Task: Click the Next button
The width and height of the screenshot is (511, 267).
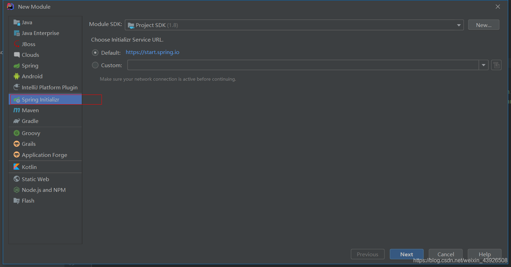Action: pos(407,254)
